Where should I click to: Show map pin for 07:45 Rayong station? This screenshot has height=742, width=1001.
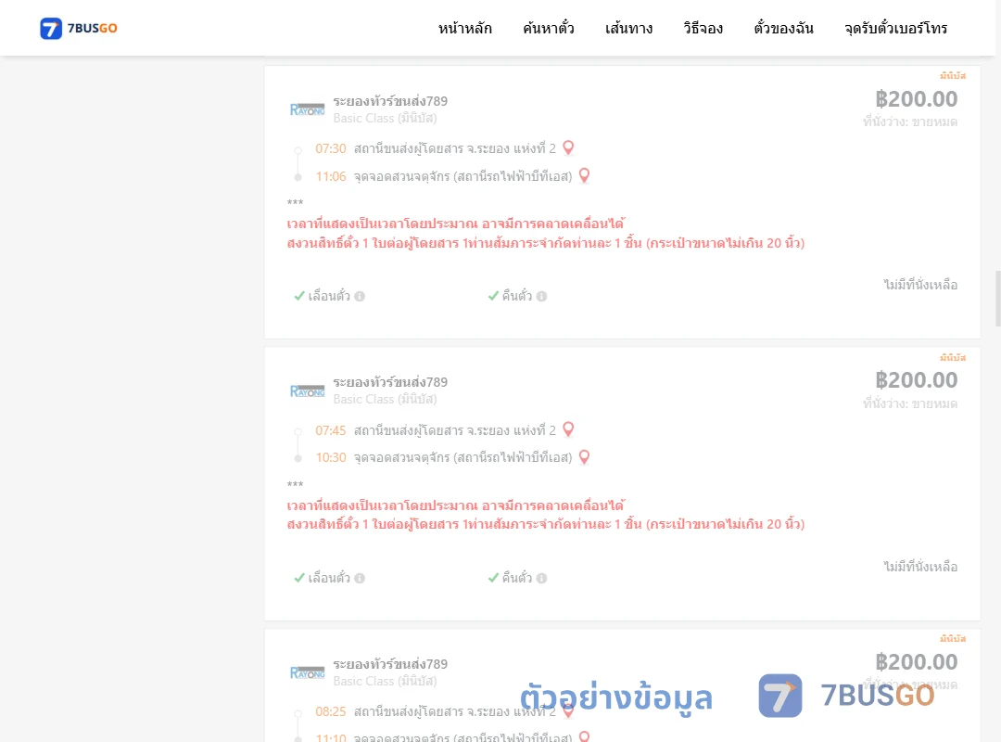(x=568, y=429)
